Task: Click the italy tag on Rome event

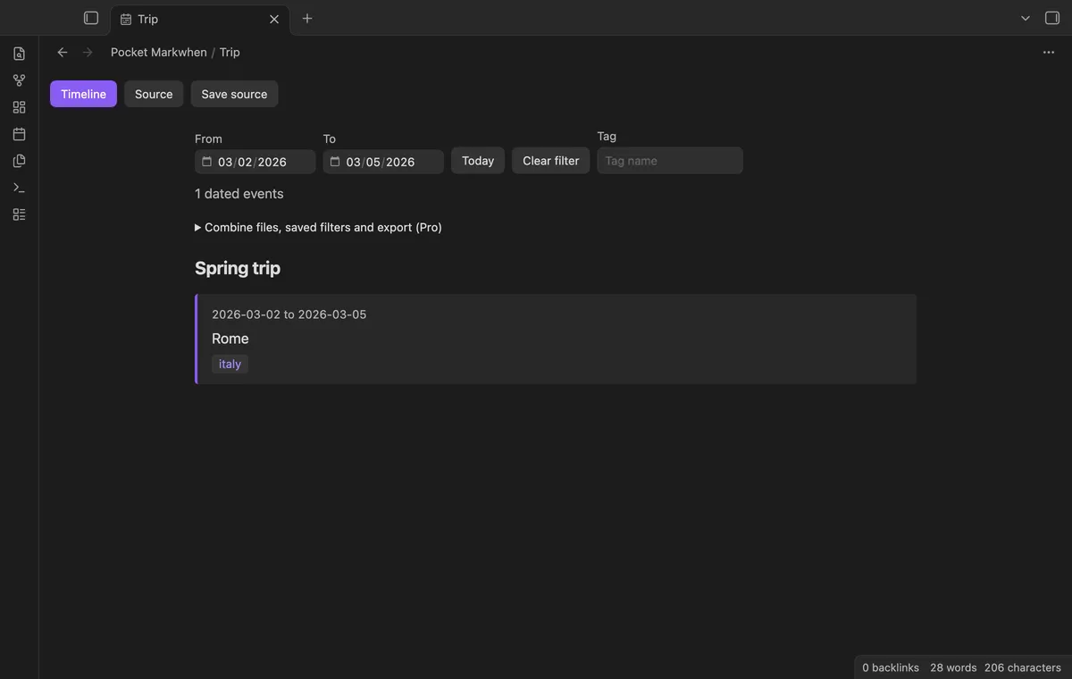Action: click(230, 364)
